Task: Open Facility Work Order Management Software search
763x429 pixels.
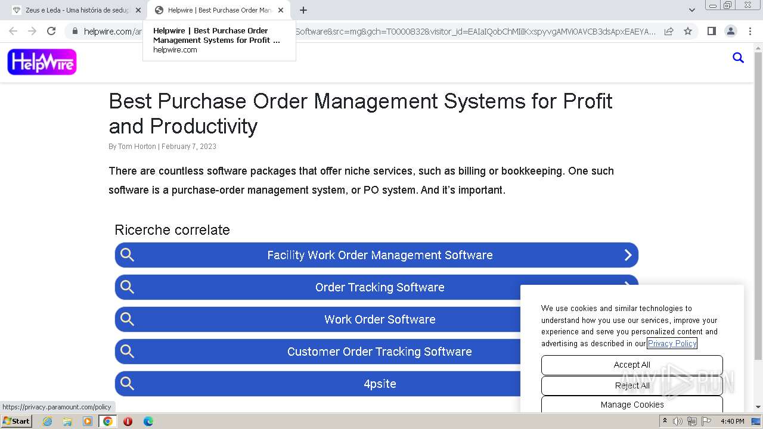Action: point(377,255)
